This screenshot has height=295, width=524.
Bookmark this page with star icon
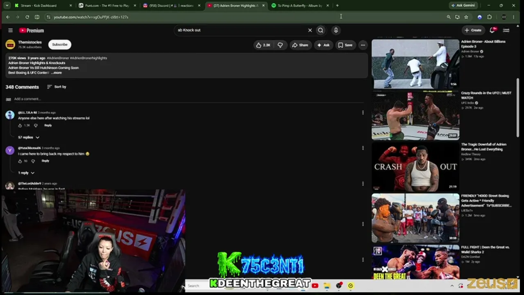pyautogui.click(x=466, y=17)
